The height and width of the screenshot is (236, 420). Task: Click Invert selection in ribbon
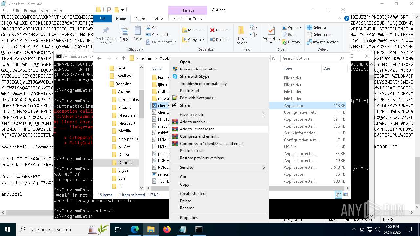322,42
